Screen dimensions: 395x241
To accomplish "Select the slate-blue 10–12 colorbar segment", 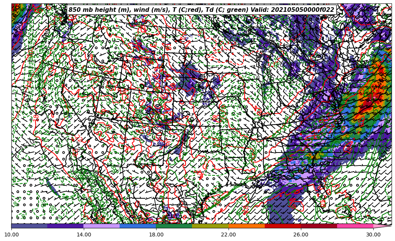I will pos(29,226).
